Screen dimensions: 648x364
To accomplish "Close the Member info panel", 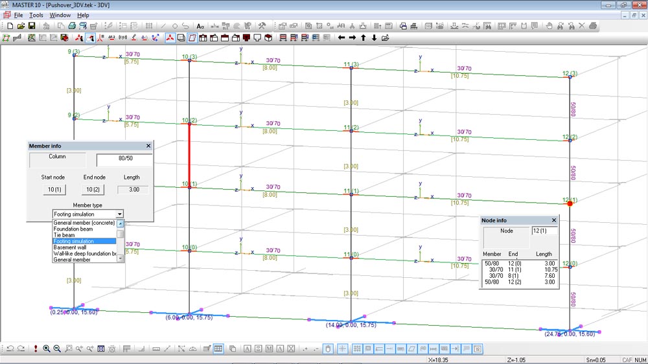I will click(x=148, y=146).
